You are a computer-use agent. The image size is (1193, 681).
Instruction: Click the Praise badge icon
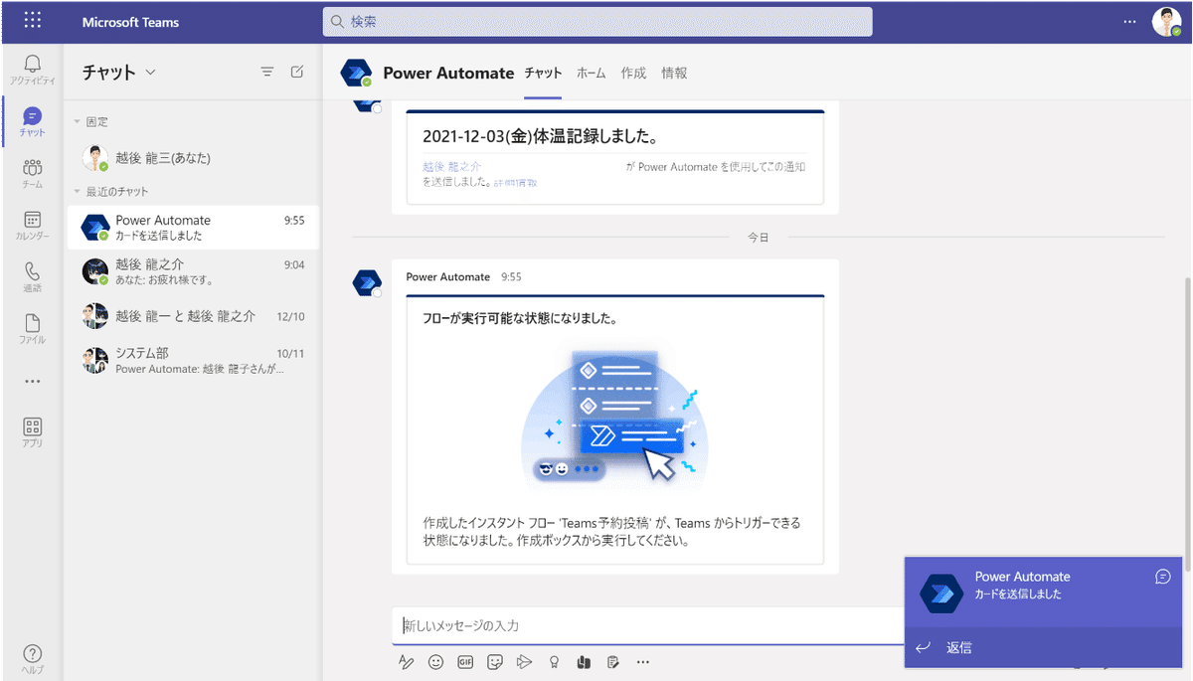pos(555,661)
